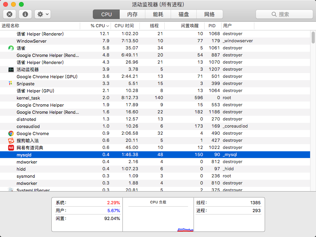This screenshot has width=316, height=237.
Task: Select the 语雀 Helper (Renderer) row with PID 1068
Action: pyautogui.click(x=155, y=34)
